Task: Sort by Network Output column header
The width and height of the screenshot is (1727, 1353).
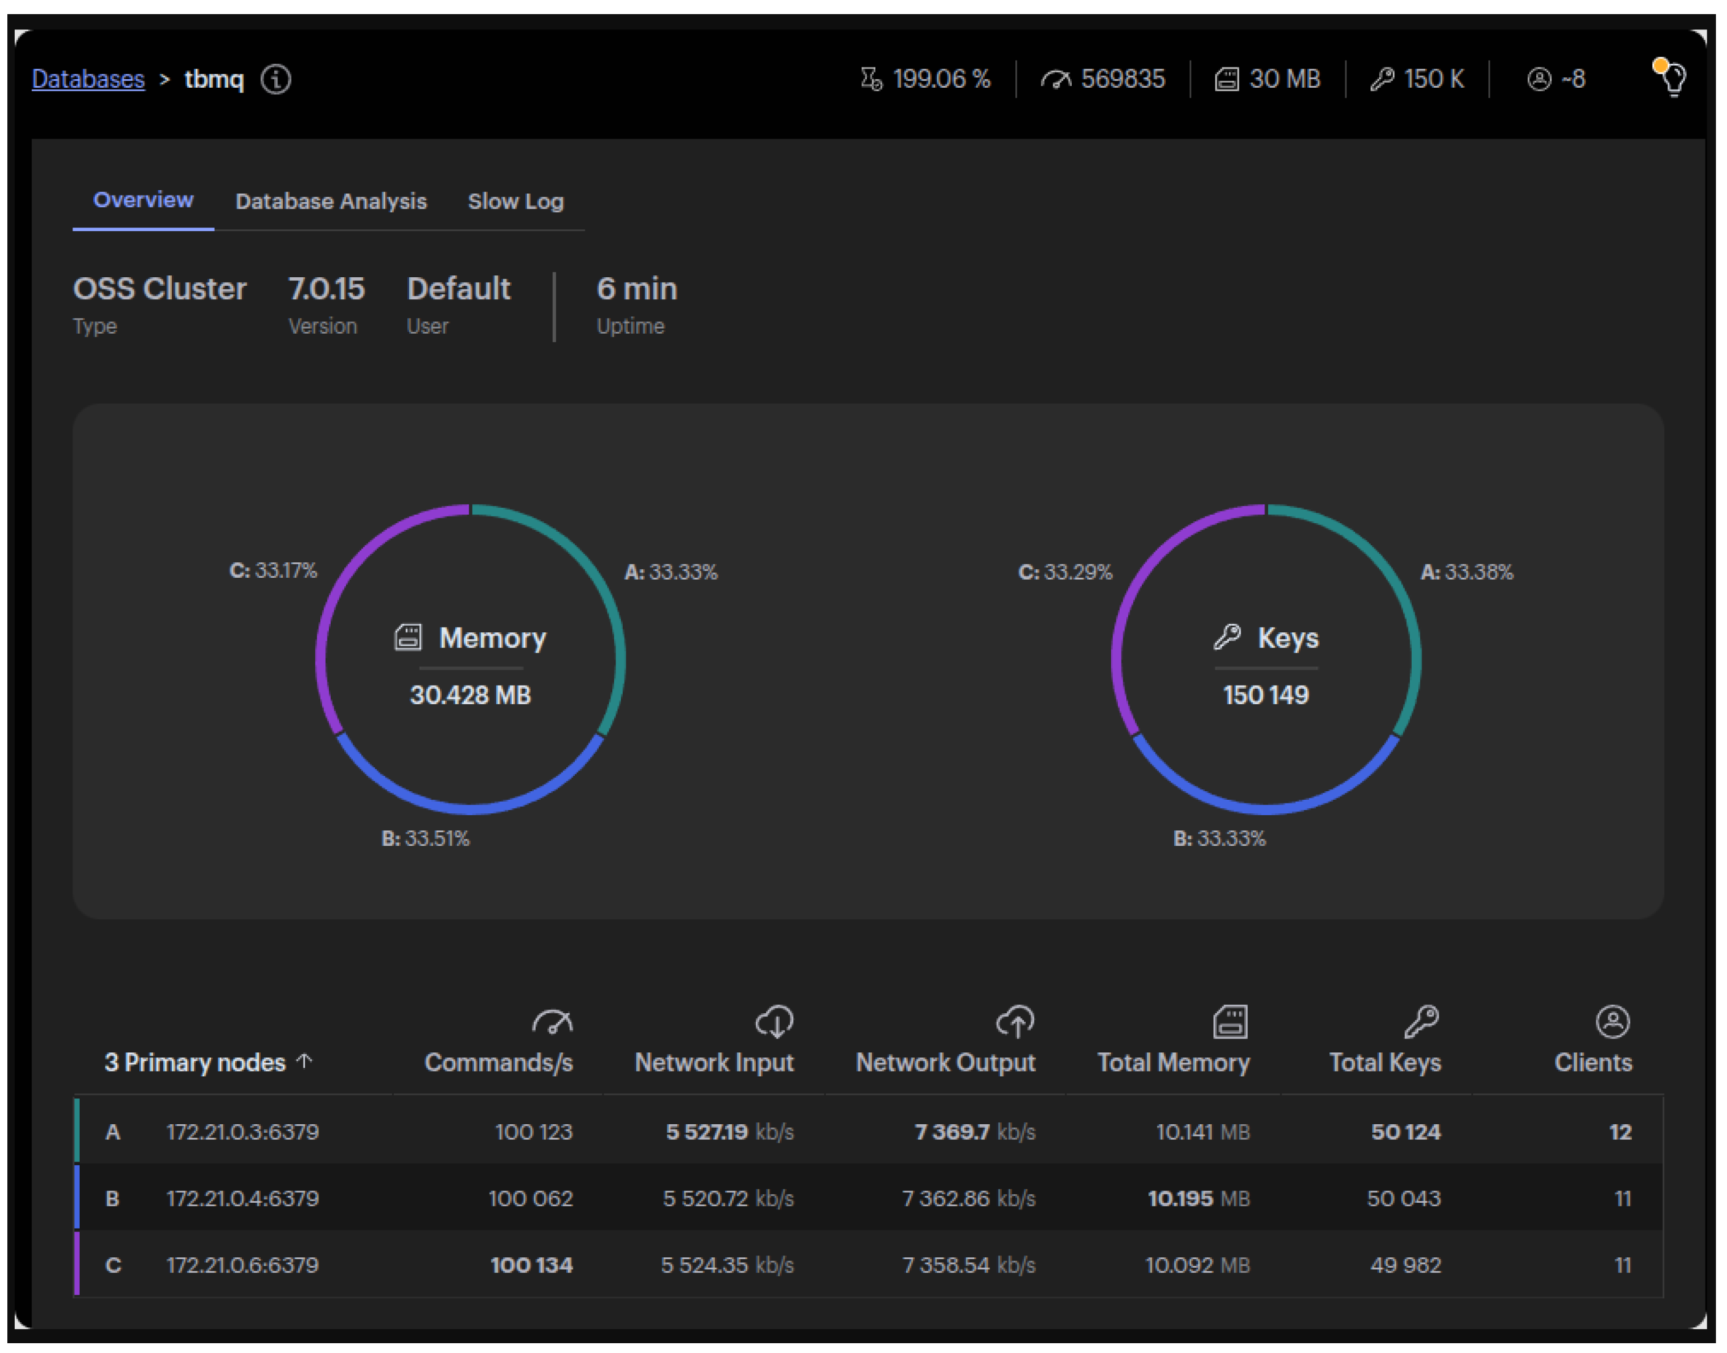Action: [x=945, y=1062]
